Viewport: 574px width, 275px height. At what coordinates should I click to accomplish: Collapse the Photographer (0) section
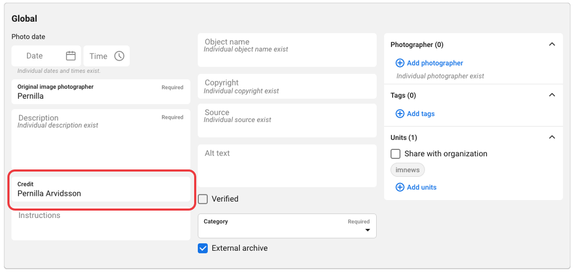point(552,45)
